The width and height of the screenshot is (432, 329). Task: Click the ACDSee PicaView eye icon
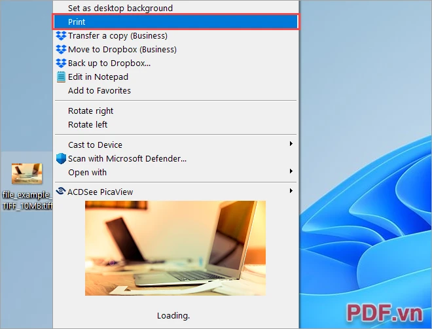coord(61,191)
